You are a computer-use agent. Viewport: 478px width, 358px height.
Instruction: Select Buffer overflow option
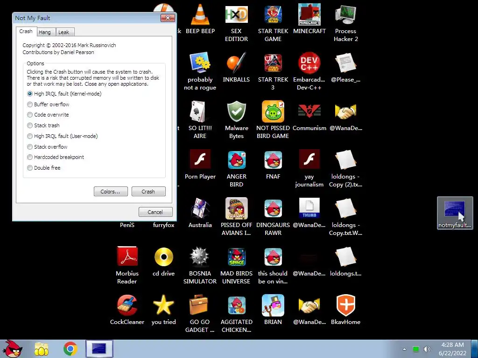(30, 104)
